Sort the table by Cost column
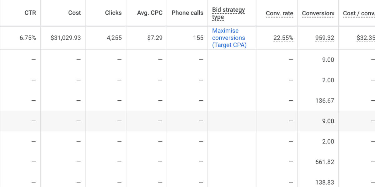 point(74,13)
